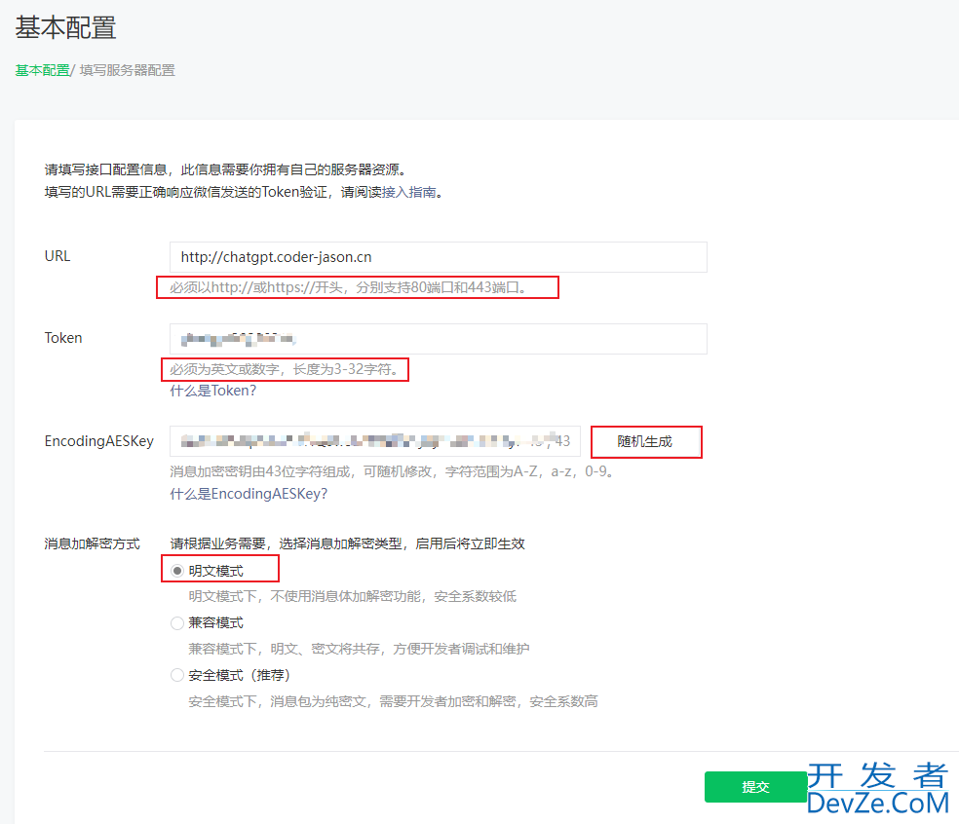The image size is (959, 824).
Task: Click the URL field label
Action: click(57, 256)
